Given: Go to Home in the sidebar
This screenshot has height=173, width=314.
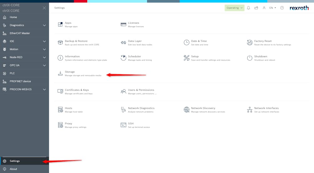Looking at the screenshot, I should coord(25,17).
